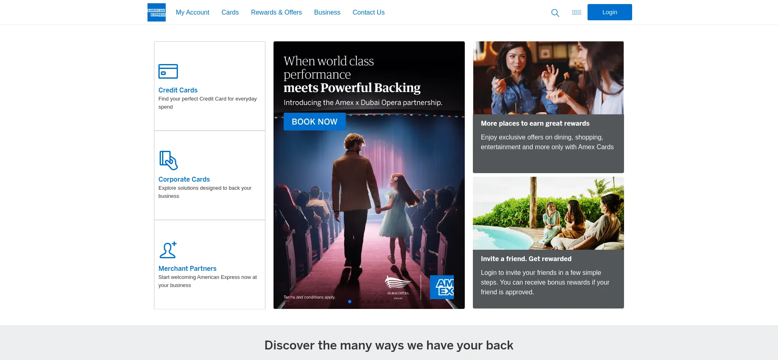Select the active blue carousel dot

350,302
